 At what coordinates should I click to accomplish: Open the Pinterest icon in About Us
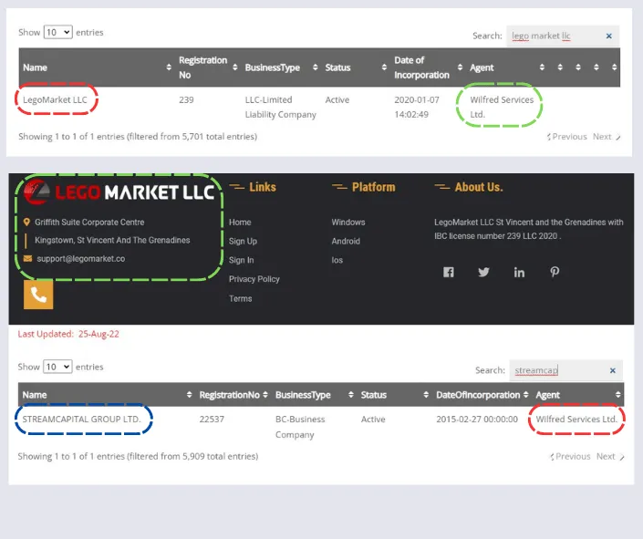click(x=555, y=272)
